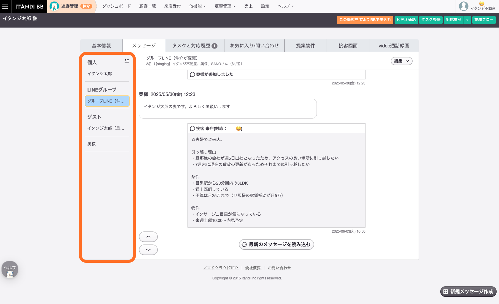Start a ビデオ通話

(x=406, y=20)
